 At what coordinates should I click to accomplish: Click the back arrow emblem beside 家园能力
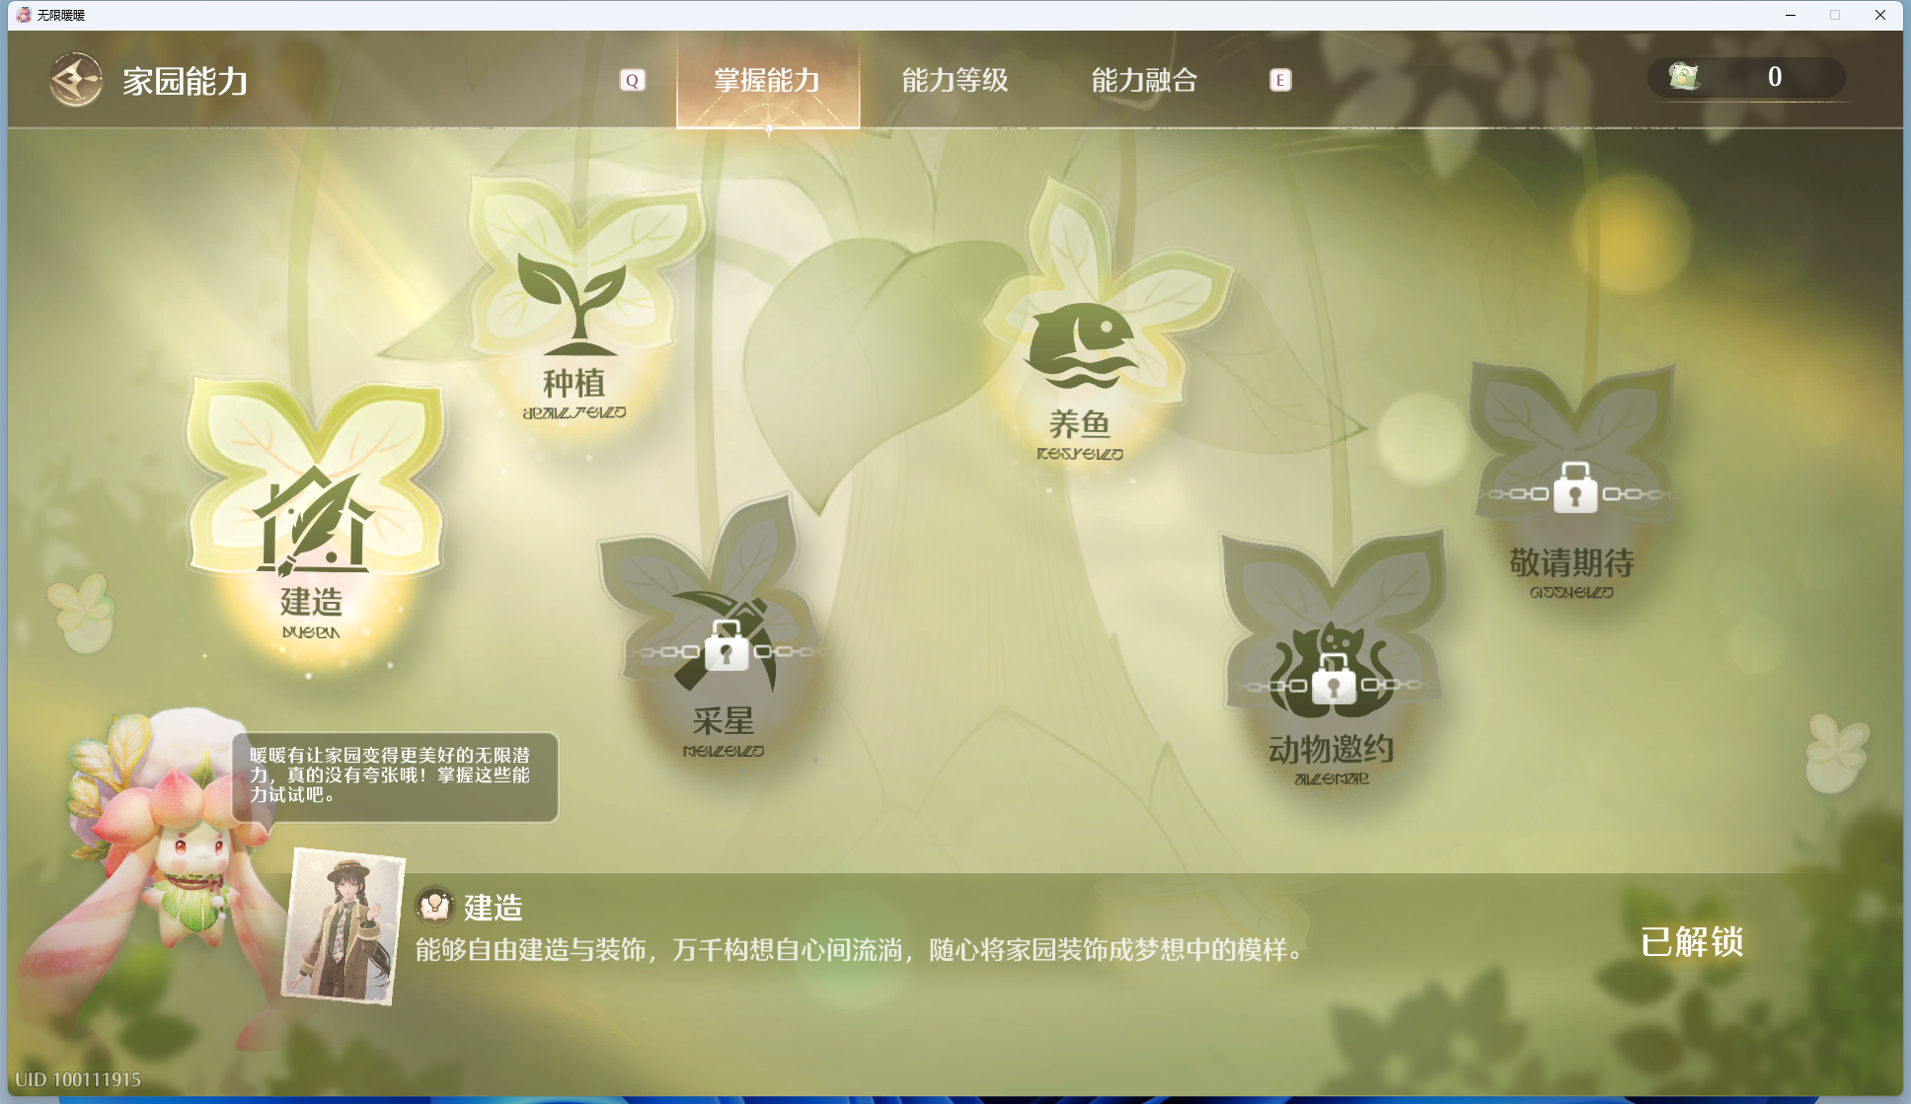point(76,80)
